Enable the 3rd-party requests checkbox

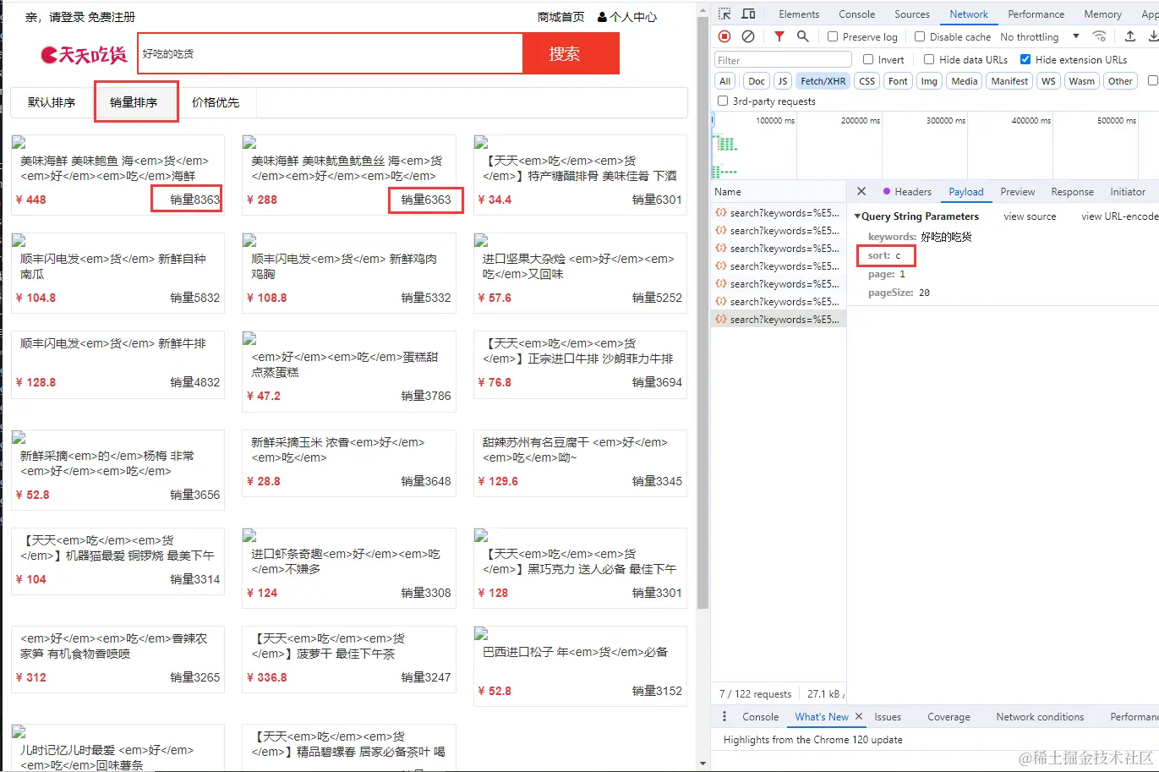[723, 101]
